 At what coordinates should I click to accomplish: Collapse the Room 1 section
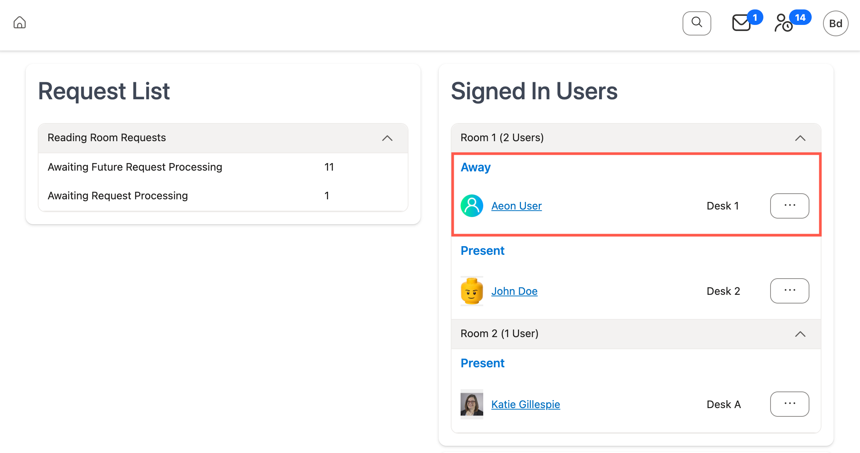click(x=800, y=138)
